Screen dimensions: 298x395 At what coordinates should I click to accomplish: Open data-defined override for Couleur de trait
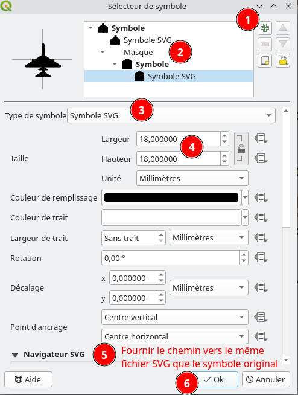pyautogui.click(x=261, y=217)
